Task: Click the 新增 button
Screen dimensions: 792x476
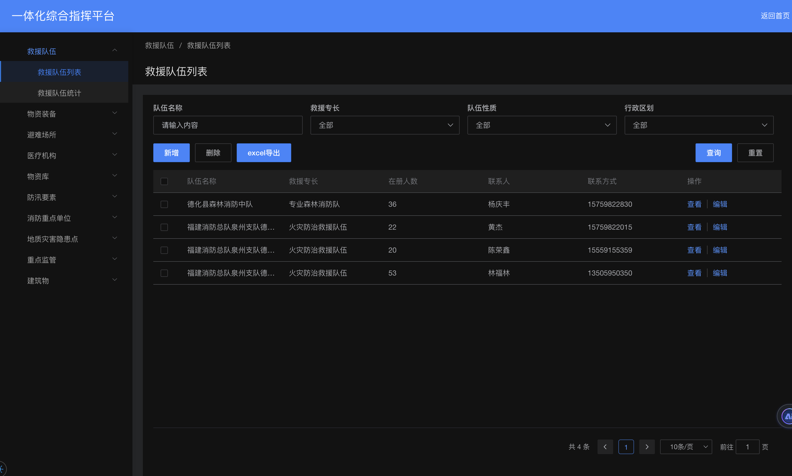Action: click(171, 153)
